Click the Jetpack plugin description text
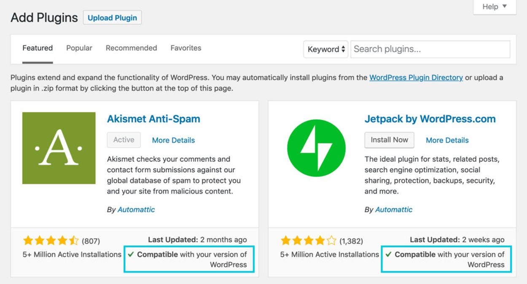 point(432,175)
